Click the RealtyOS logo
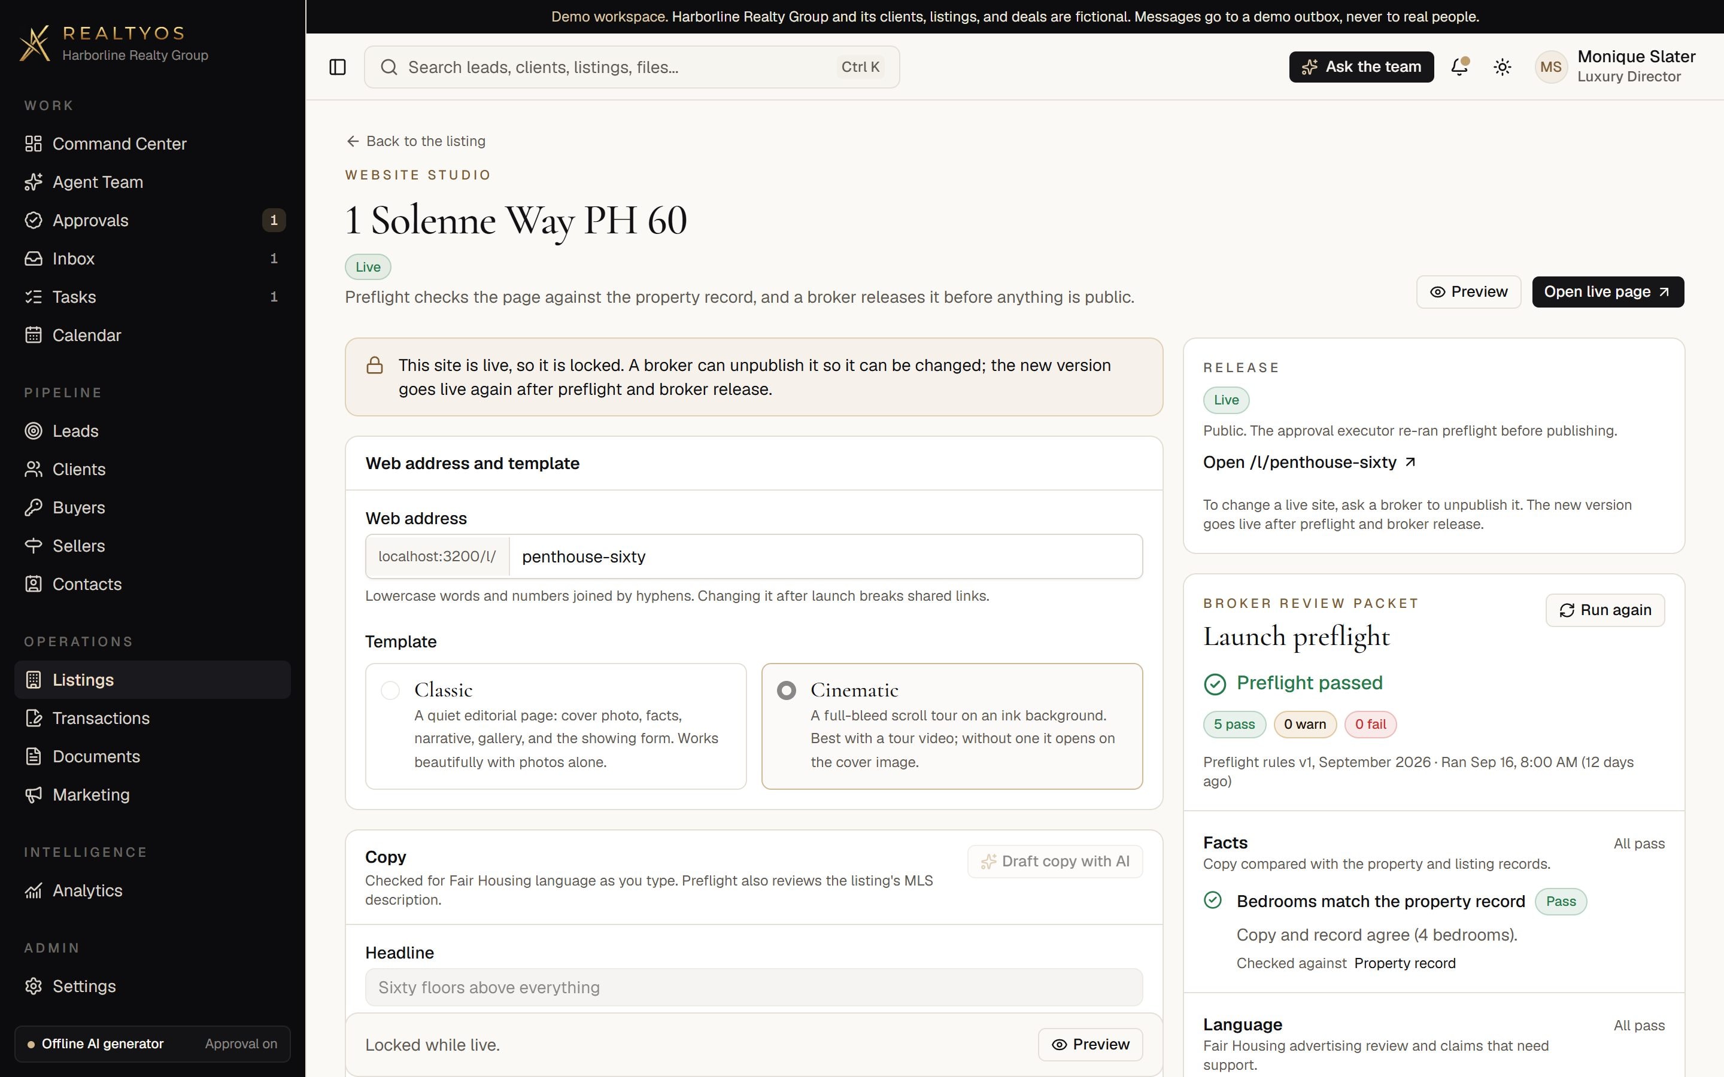 (114, 44)
